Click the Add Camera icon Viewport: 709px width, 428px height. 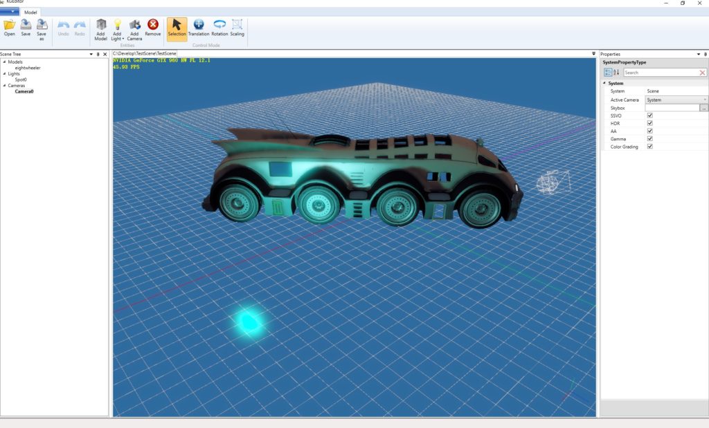[134, 25]
